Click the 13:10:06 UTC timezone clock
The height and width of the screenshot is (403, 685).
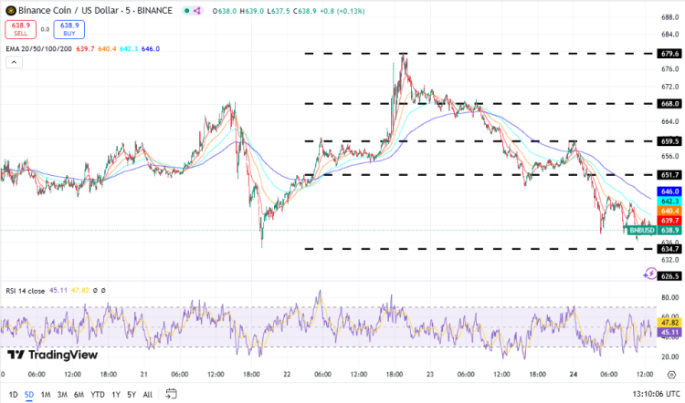click(656, 394)
